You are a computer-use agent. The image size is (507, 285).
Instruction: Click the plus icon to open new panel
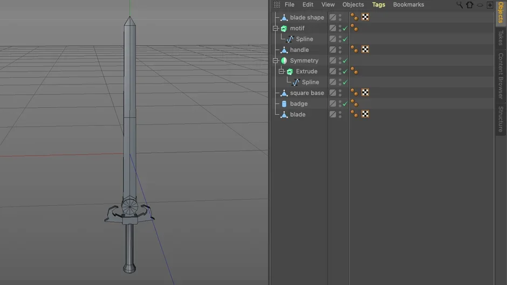[x=490, y=5]
